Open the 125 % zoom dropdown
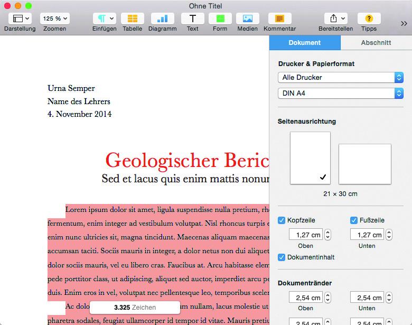This screenshot has height=325, width=412. 55,18
